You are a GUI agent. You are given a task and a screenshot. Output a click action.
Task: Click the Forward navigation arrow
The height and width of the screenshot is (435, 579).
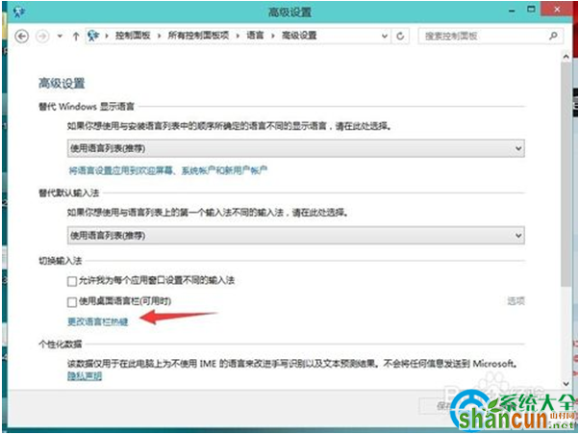coord(42,37)
